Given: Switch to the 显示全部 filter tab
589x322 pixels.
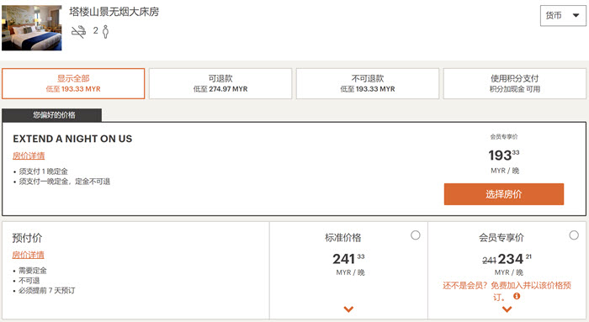Looking at the screenshot, I should click(73, 83).
